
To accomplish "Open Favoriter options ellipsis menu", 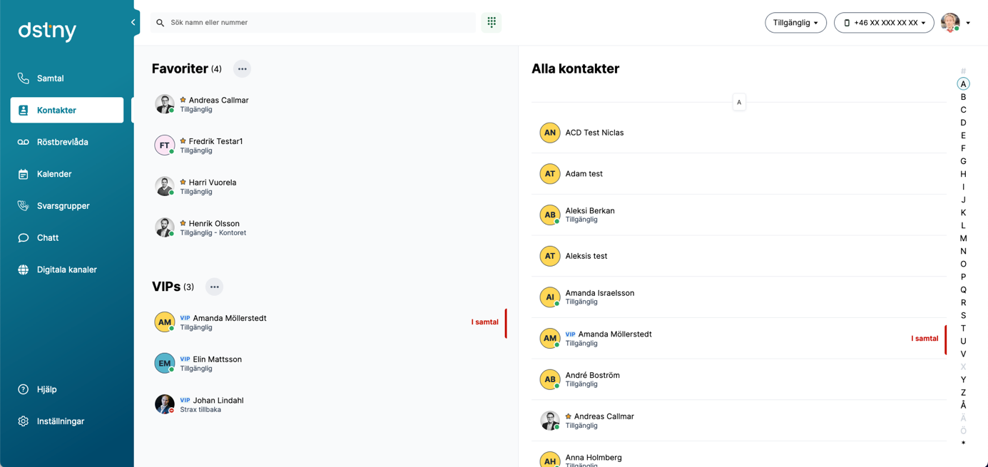I will point(243,69).
